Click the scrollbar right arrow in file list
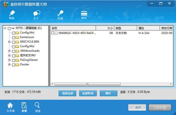The image size is (176, 115). pos(171,84)
